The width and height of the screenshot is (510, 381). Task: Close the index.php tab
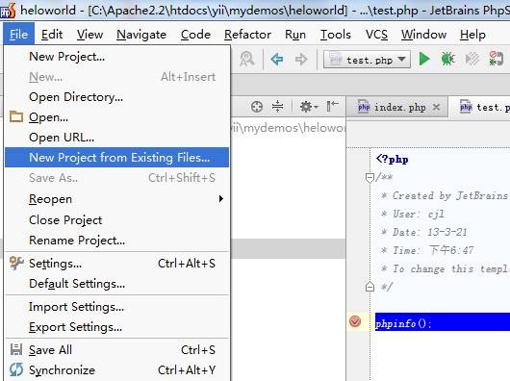coord(437,107)
